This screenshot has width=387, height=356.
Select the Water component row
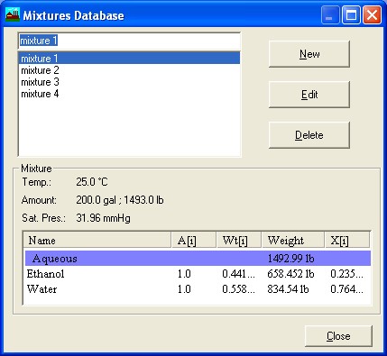click(198, 289)
